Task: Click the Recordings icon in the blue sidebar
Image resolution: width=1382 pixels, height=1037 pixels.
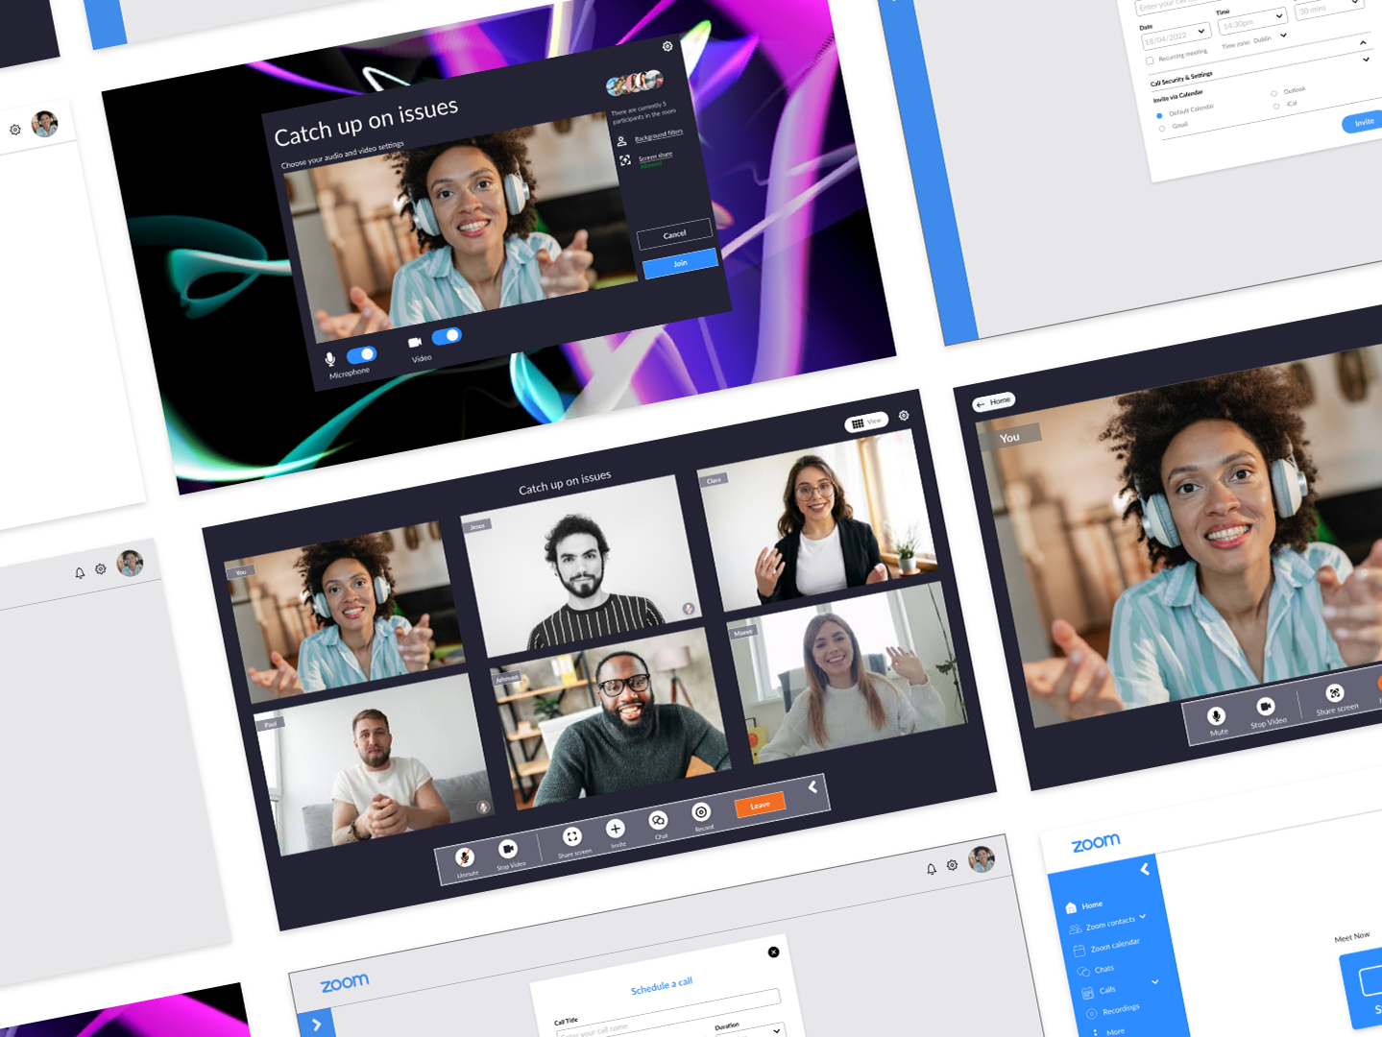Action: click(x=1091, y=1013)
